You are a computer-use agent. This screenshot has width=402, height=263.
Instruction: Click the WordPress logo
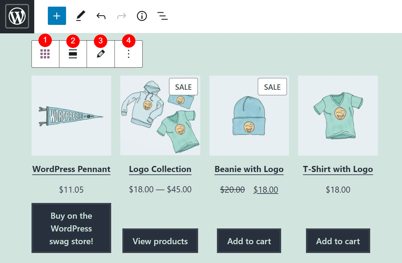coord(17,17)
